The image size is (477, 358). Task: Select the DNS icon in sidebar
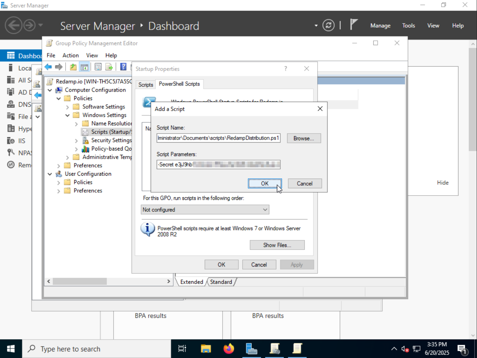[11, 104]
